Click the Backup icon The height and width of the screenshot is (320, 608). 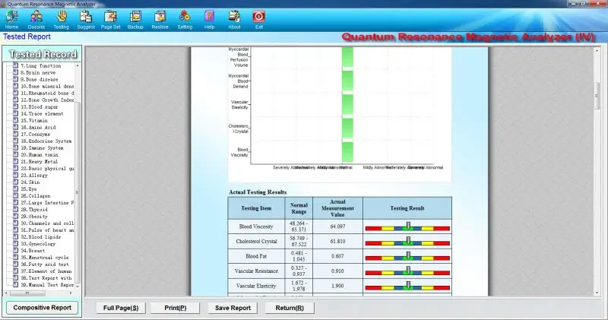point(135,20)
